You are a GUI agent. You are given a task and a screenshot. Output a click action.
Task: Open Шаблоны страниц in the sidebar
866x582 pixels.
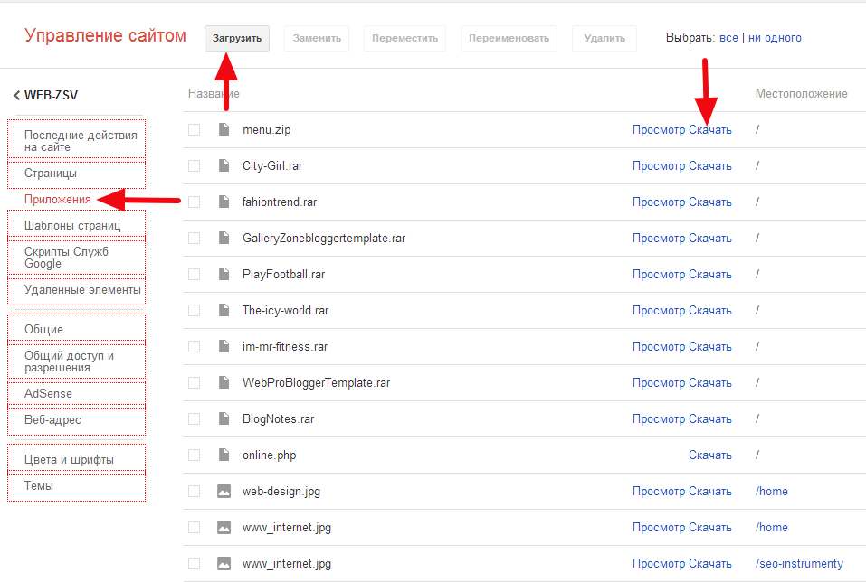point(72,226)
